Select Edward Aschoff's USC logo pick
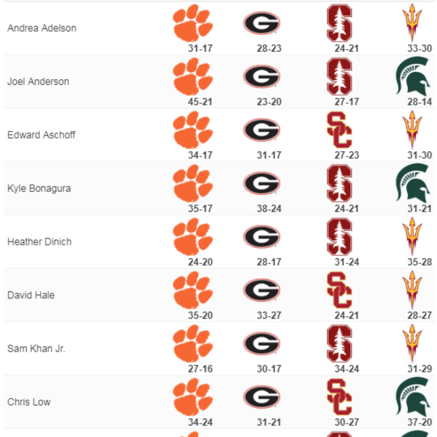 339,130
